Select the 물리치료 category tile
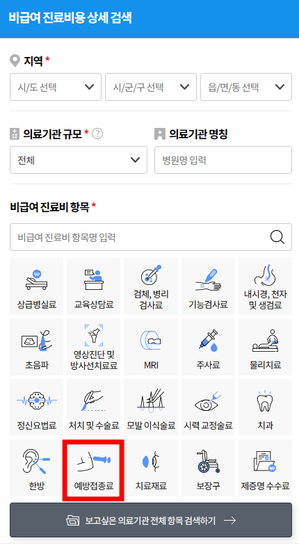 point(266,347)
